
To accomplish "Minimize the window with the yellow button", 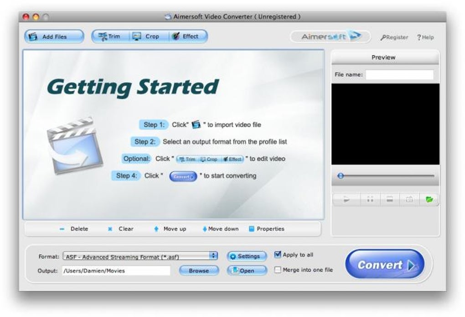I will [x=36, y=17].
